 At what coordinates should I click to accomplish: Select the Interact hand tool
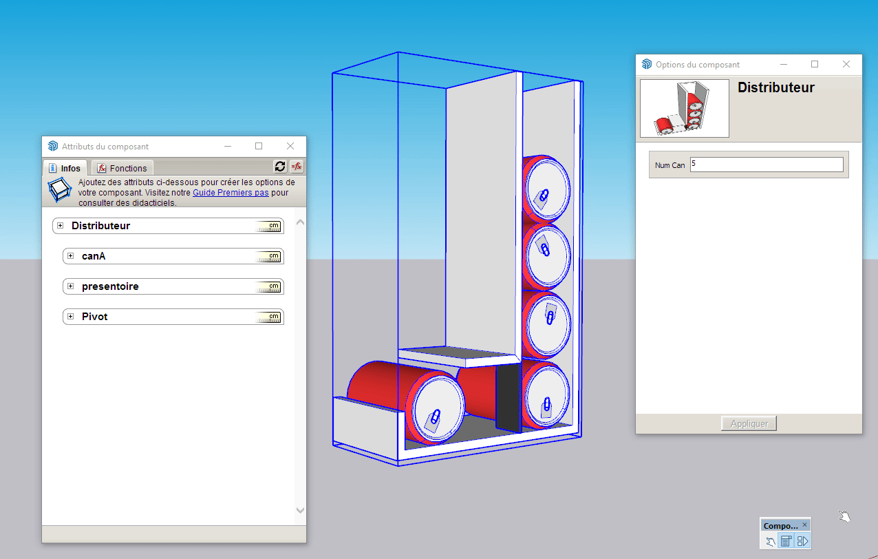tap(771, 542)
